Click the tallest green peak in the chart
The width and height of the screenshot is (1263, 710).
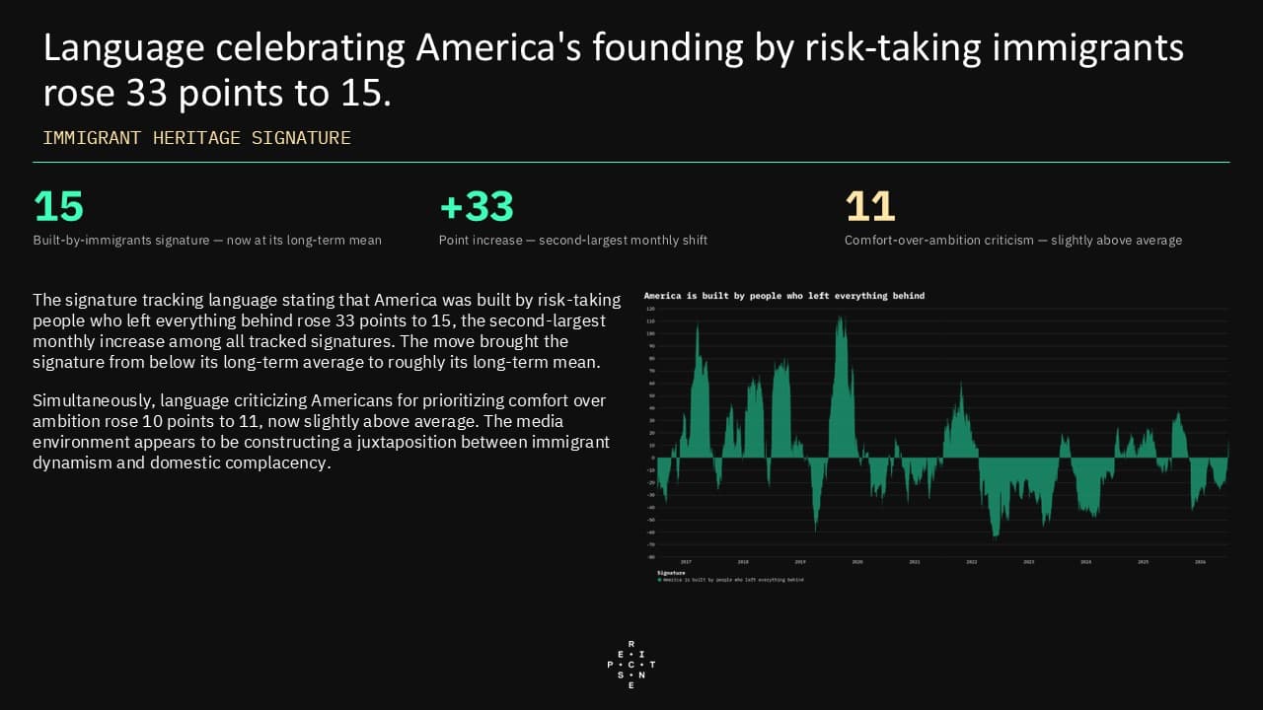click(x=841, y=319)
